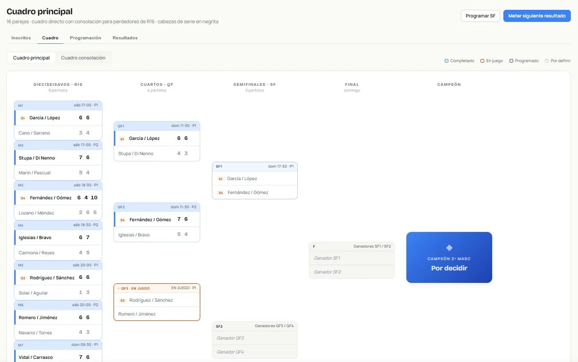Click the Completado legend color square
The height and width of the screenshot is (362, 578).
(447, 61)
